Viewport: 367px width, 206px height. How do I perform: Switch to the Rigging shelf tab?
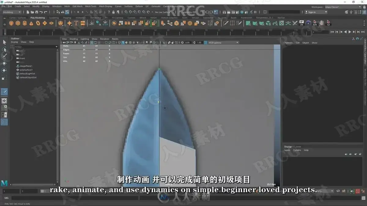click(67, 18)
